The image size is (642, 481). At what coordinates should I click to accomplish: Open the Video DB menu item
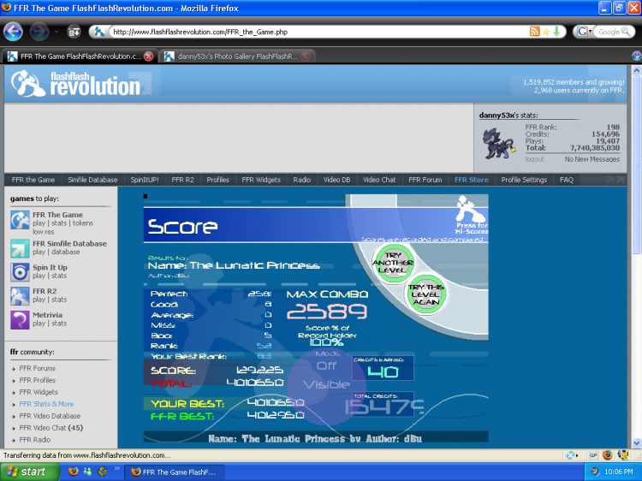pyautogui.click(x=336, y=180)
